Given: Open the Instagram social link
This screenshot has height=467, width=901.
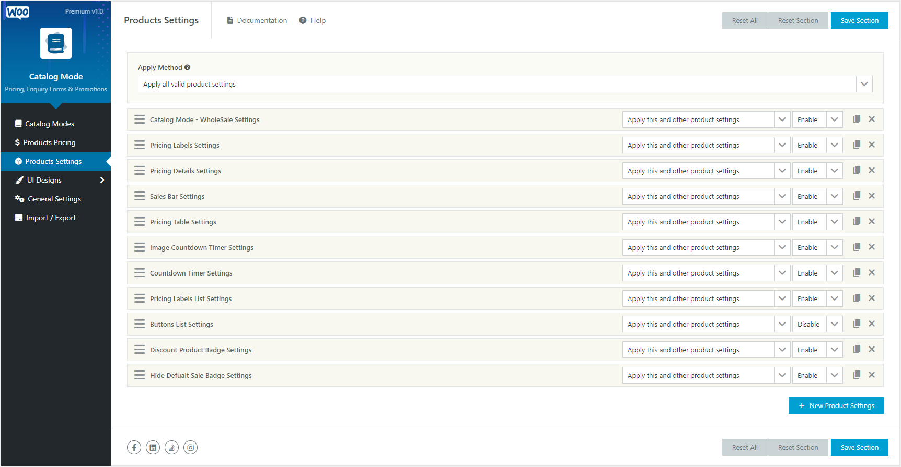Looking at the screenshot, I should (190, 447).
